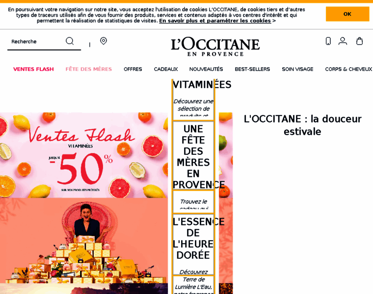
Task: Click the woman with gift boxes banner
Action: click(x=84, y=241)
